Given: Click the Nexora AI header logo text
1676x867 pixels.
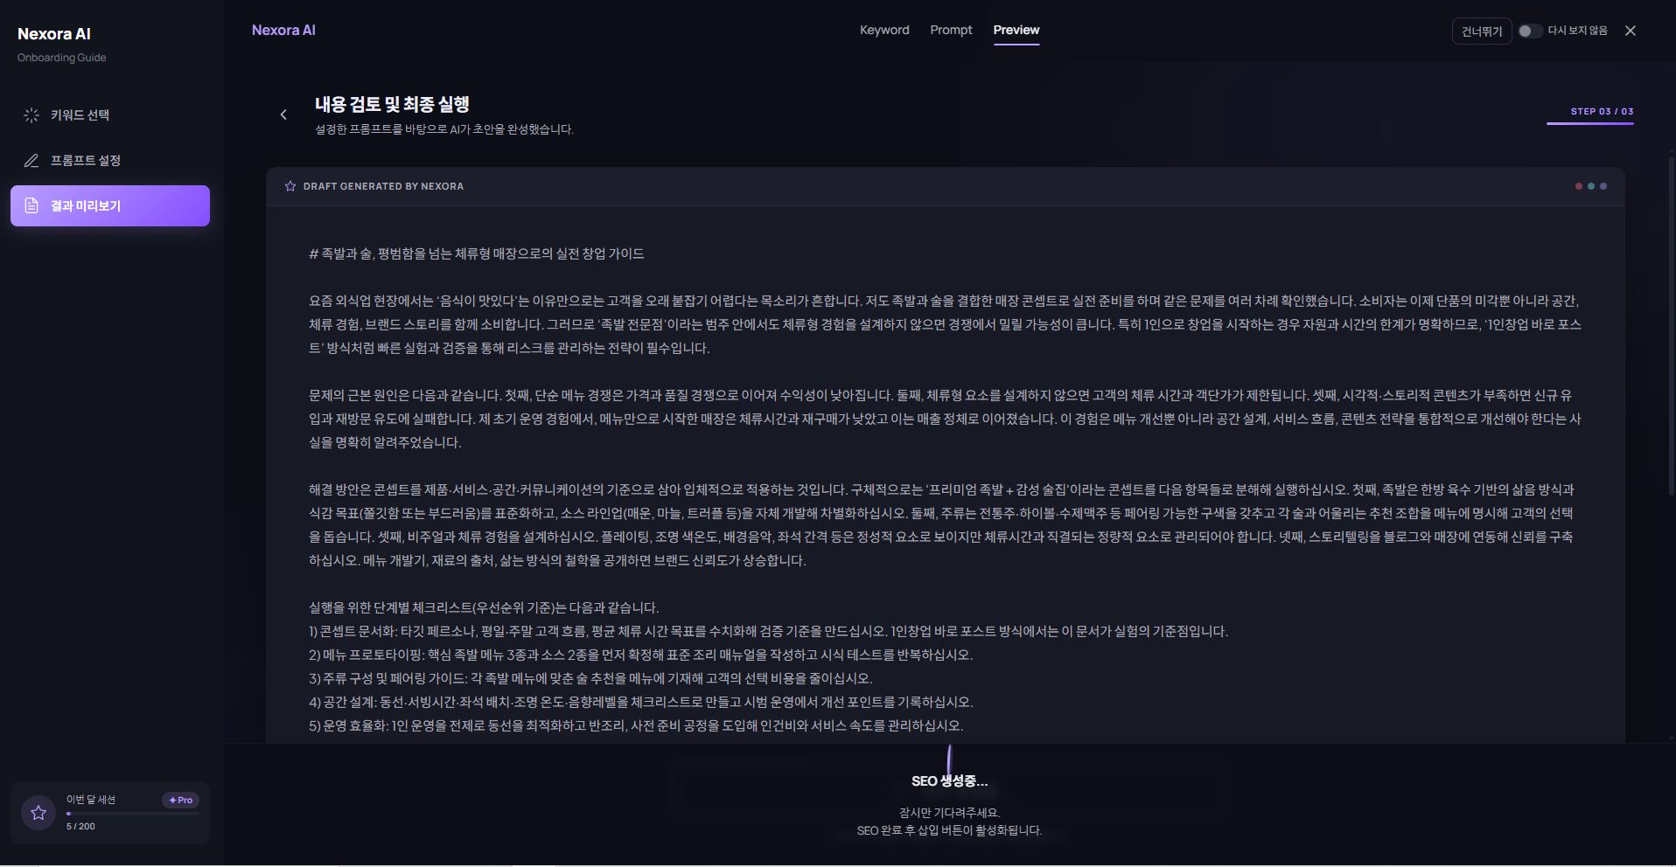Looking at the screenshot, I should [283, 30].
